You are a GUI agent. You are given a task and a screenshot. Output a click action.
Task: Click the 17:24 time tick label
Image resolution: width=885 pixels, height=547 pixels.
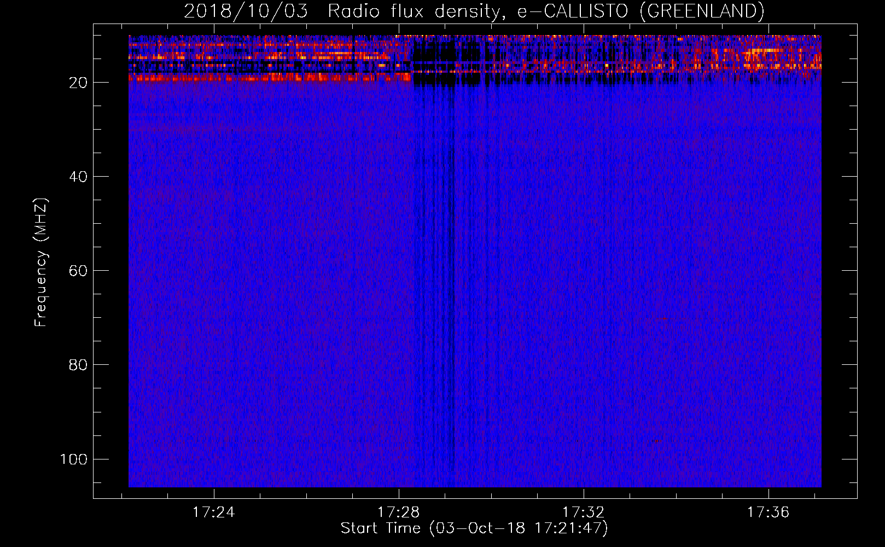pyautogui.click(x=214, y=512)
